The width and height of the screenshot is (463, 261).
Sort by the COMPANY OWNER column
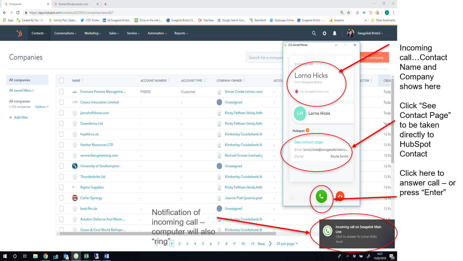pyautogui.click(x=231, y=81)
